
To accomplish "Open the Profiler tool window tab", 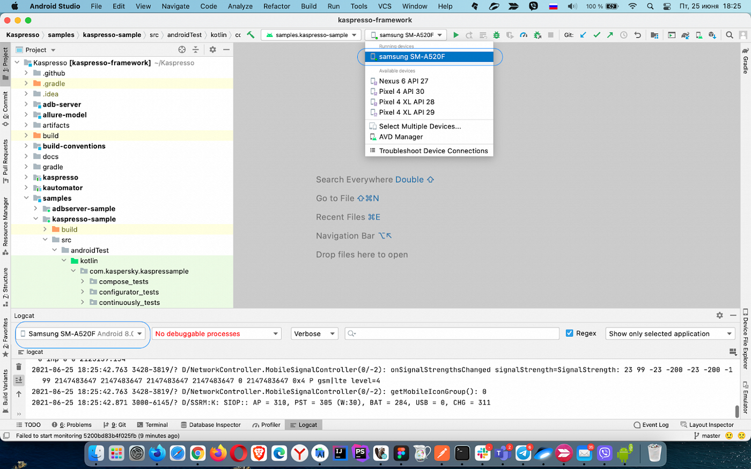I will click(266, 425).
